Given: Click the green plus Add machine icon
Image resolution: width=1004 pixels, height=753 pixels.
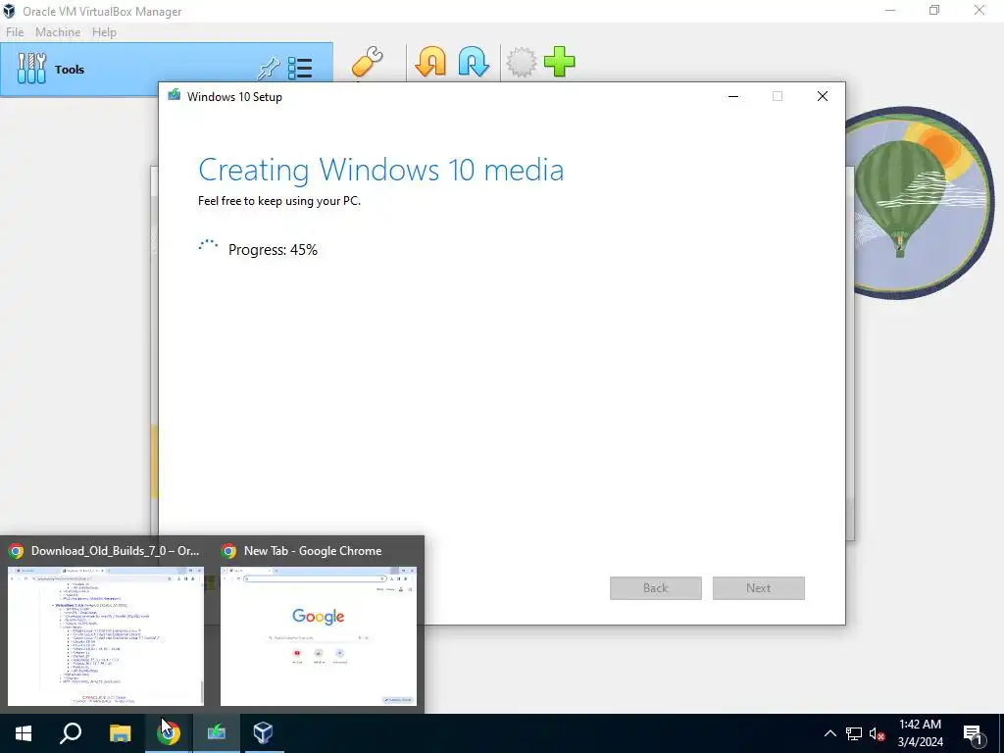Looking at the screenshot, I should [x=559, y=62].
